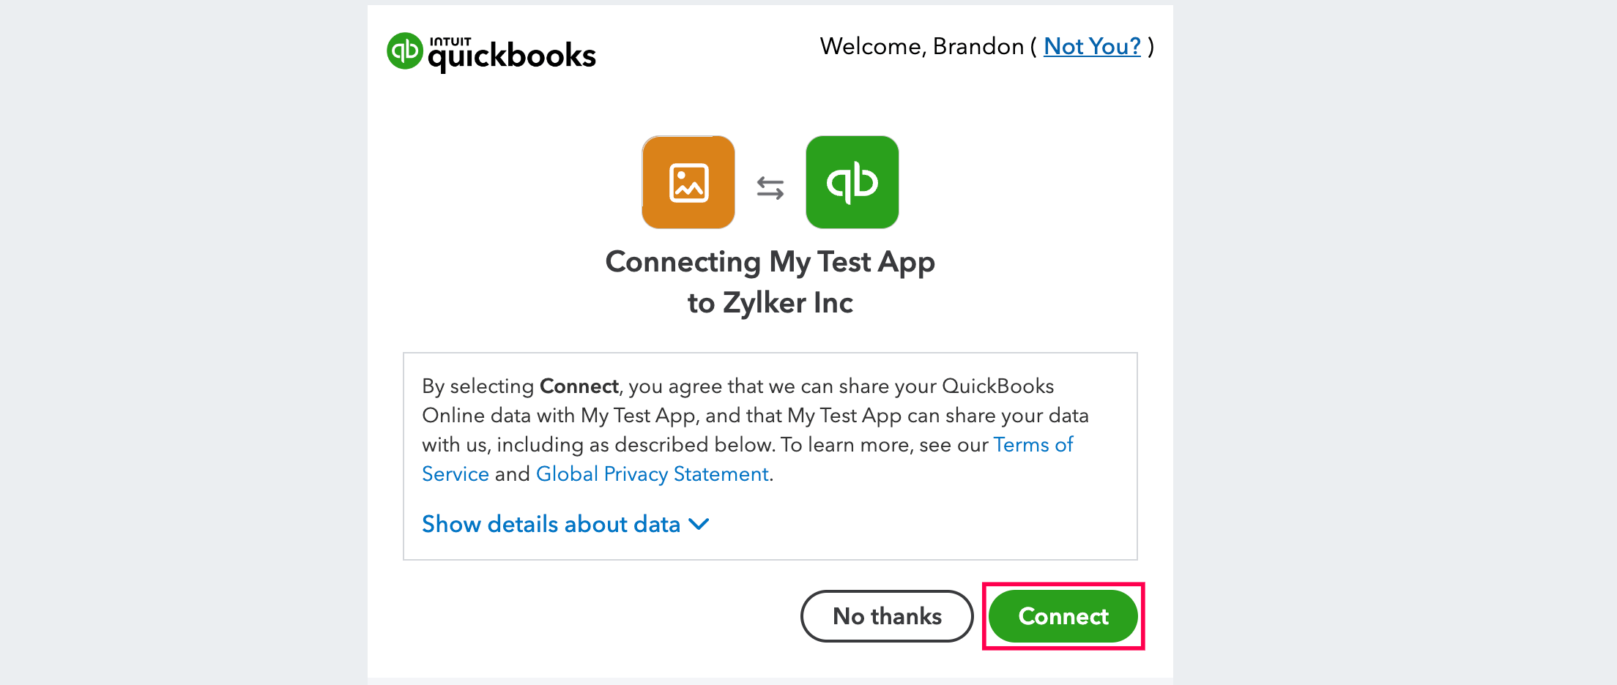Decline by clicking No thanks

point(886,615)
